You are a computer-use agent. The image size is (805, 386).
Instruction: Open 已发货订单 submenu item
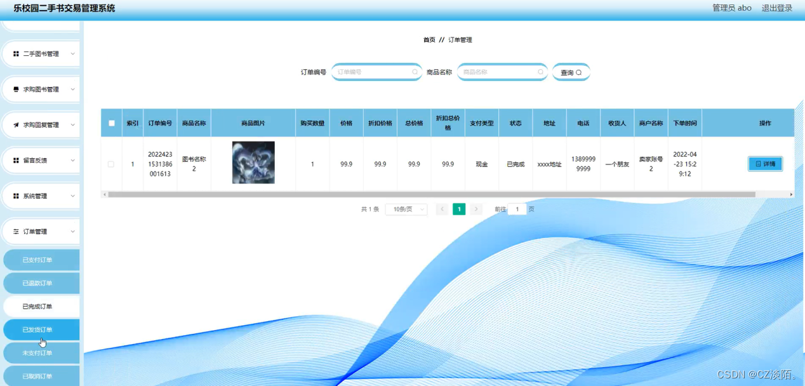tap(41, 329)
